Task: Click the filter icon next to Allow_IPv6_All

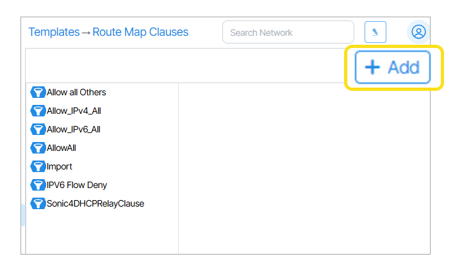Action: point(38,129)
